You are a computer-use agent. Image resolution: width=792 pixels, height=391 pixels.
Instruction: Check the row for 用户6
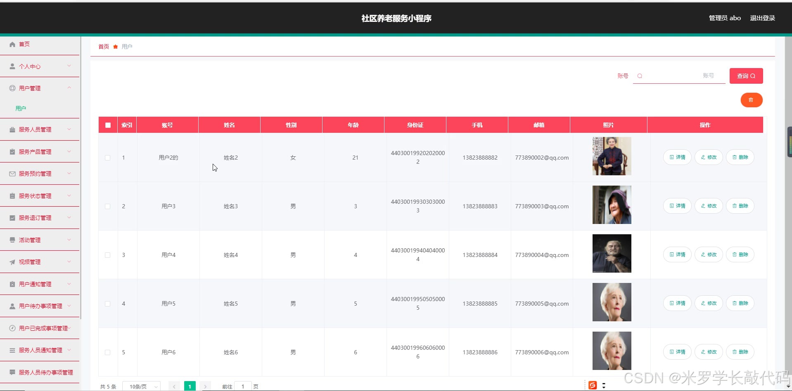[108, 352]
